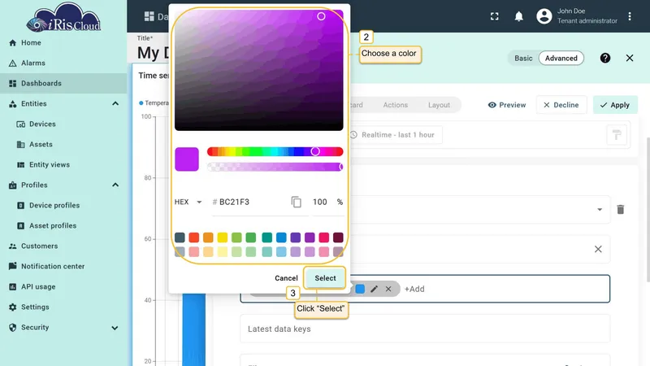The image size is (650, 366).
Task: Click the iRisCloud logo
Action: click(63, 17)
